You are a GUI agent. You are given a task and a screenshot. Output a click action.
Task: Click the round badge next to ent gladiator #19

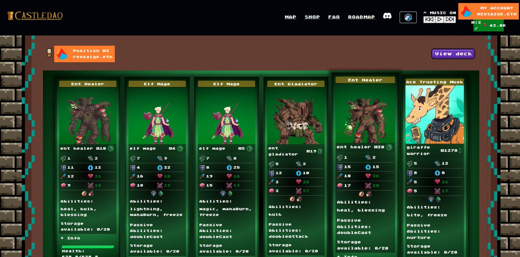click(320, 151)
